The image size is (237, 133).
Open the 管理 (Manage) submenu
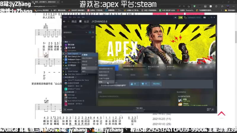point(89,68)
